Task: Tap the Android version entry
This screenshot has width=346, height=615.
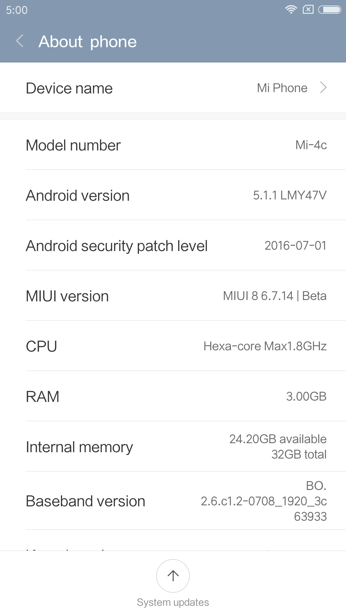Action: [x=173, y=195]
